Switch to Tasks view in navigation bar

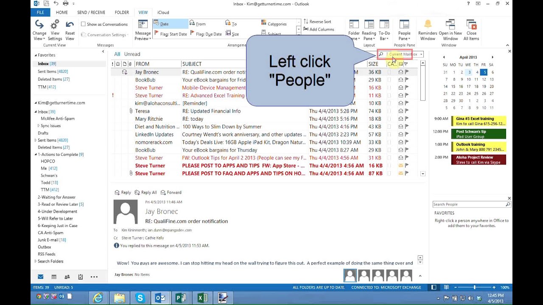(81, 277)
